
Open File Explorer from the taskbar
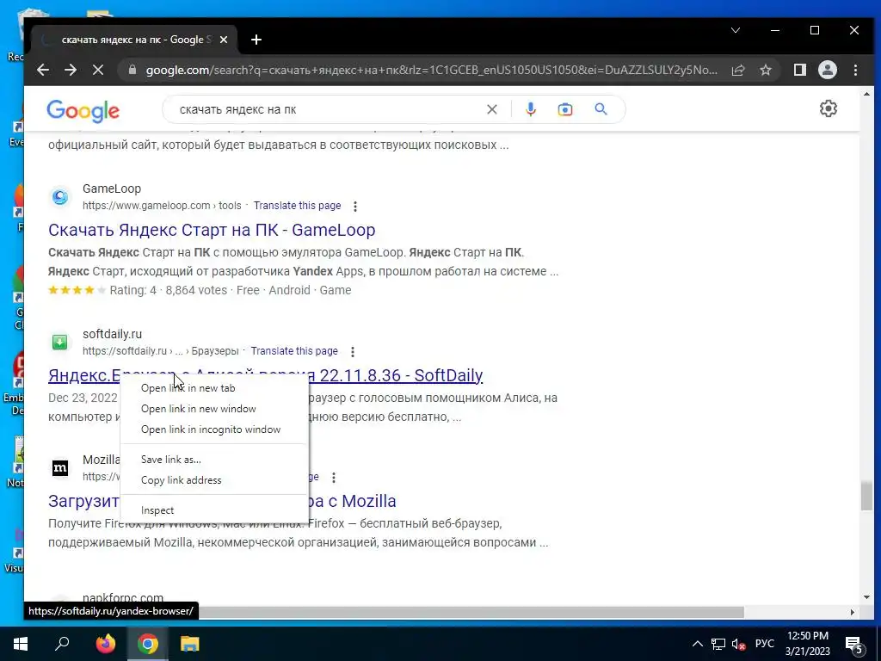pos(190,644)
